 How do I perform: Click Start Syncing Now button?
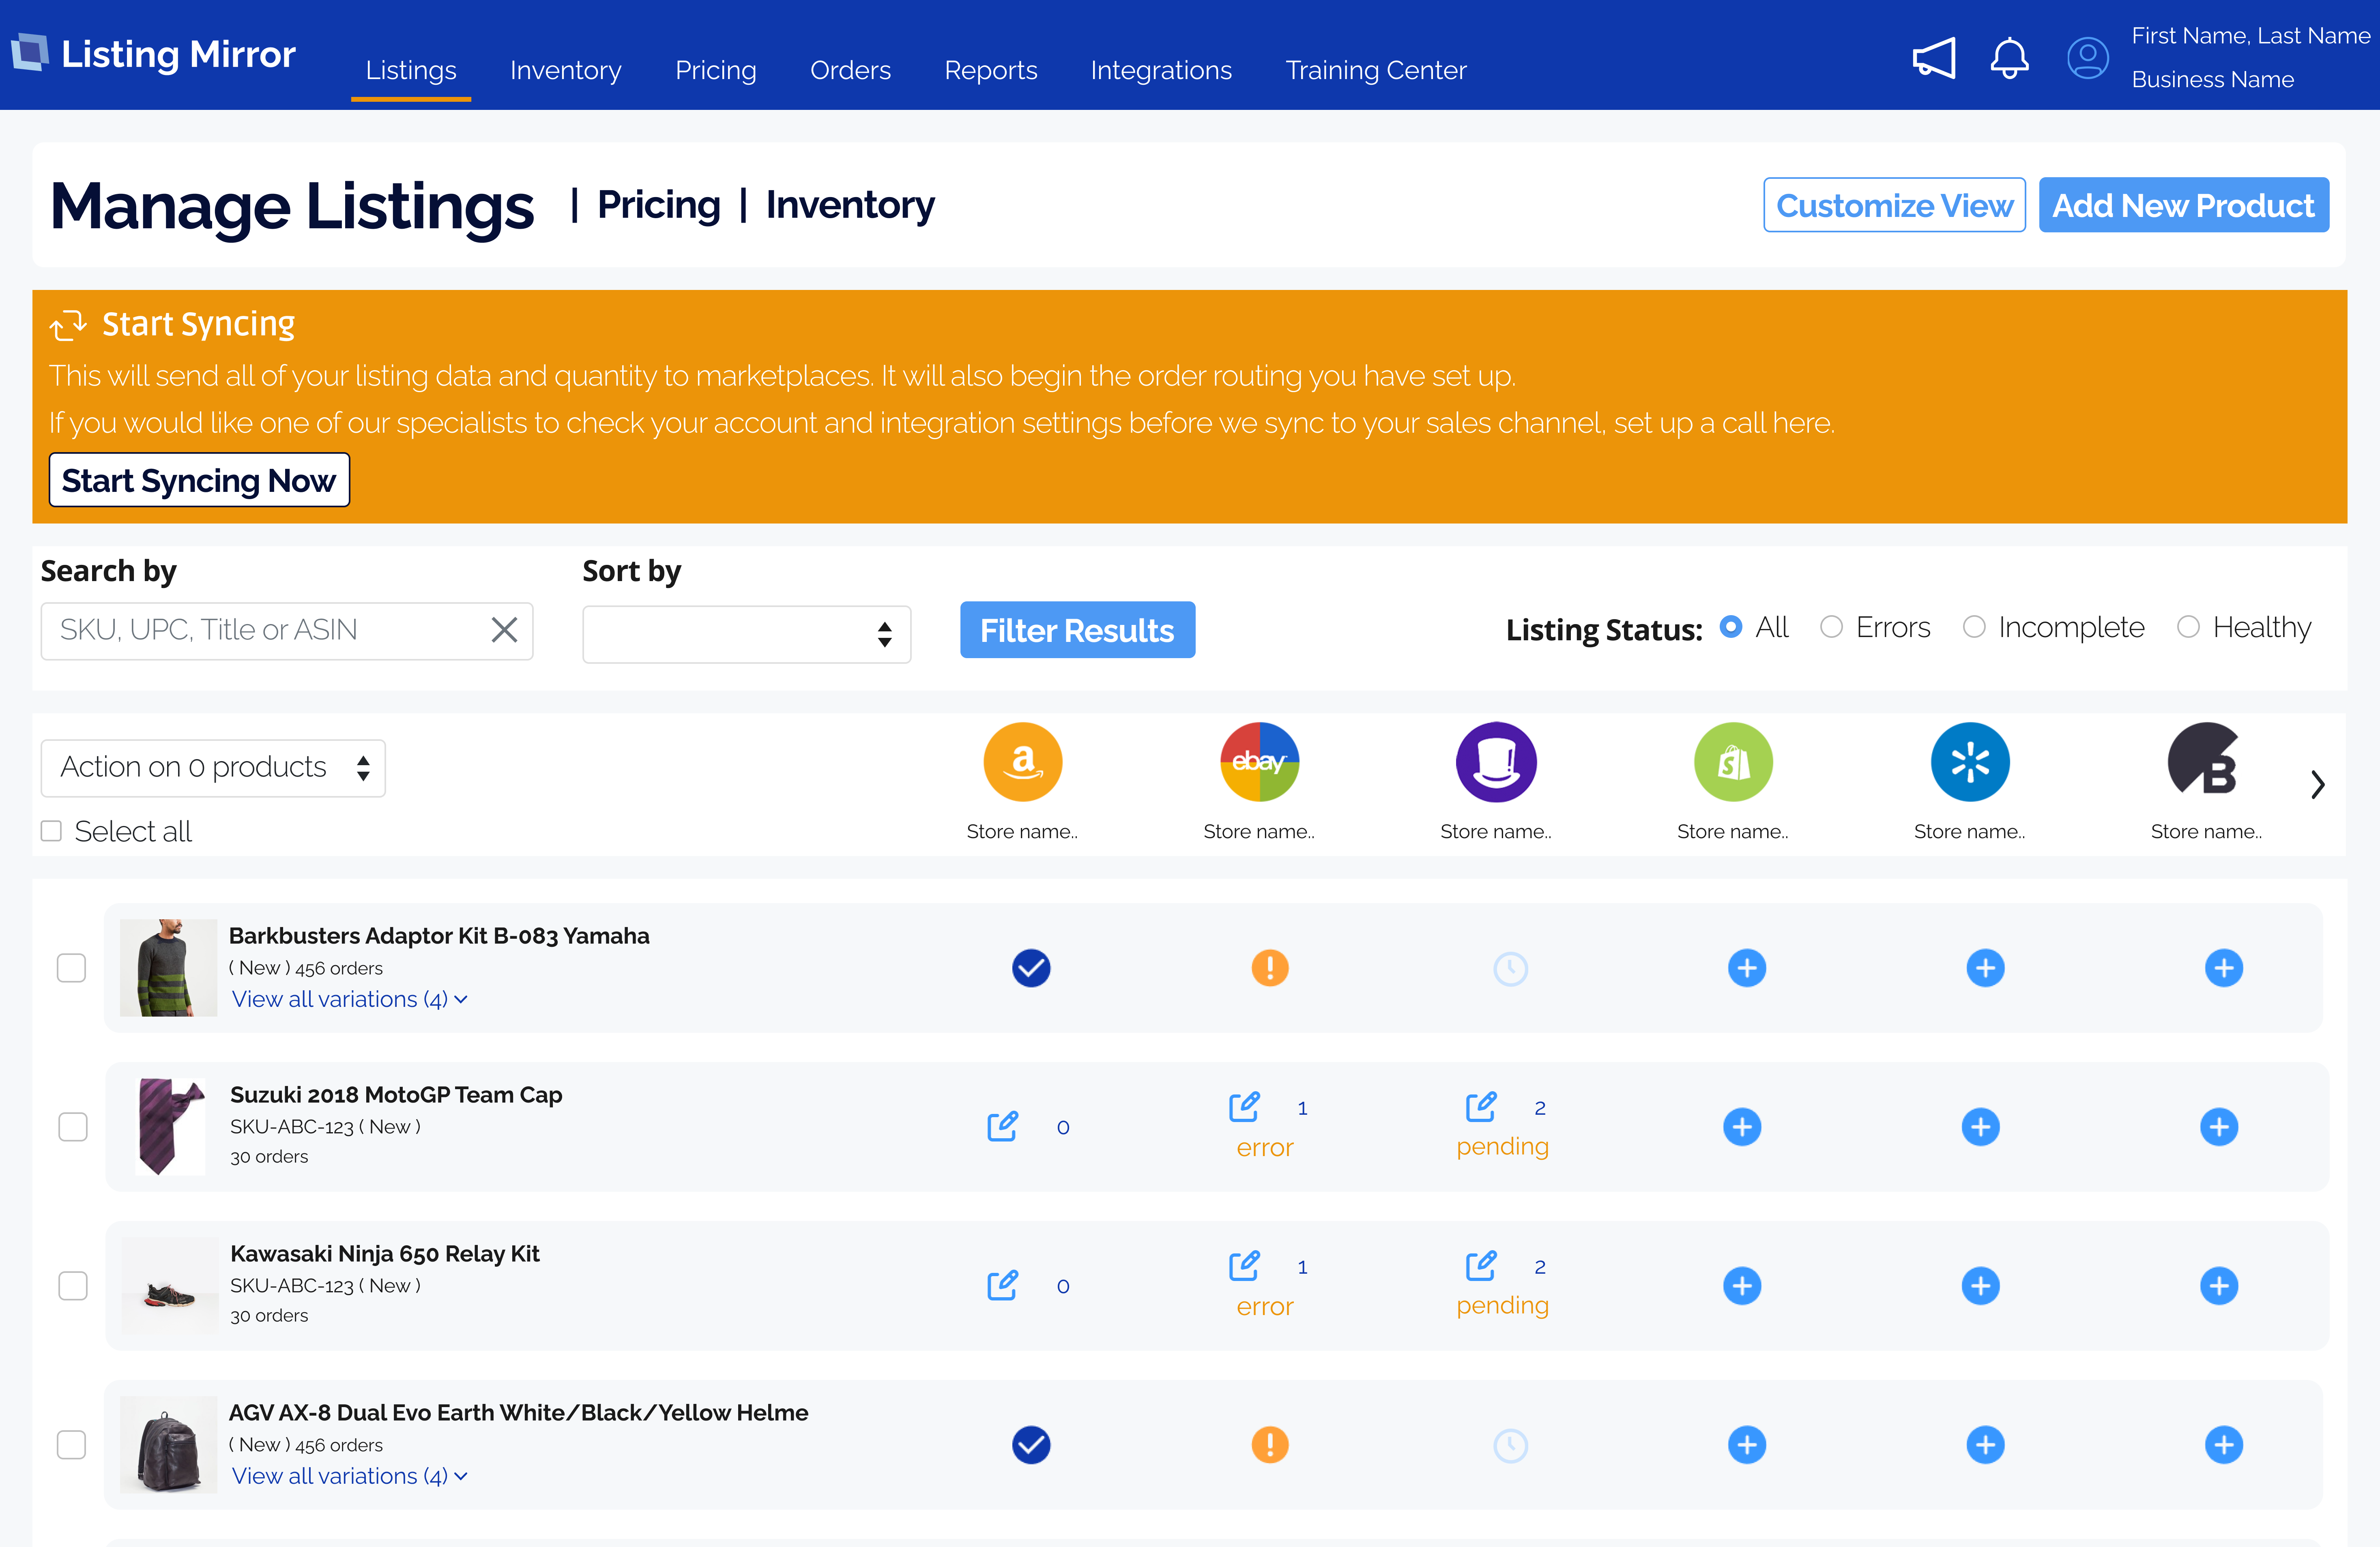[199, 480]
